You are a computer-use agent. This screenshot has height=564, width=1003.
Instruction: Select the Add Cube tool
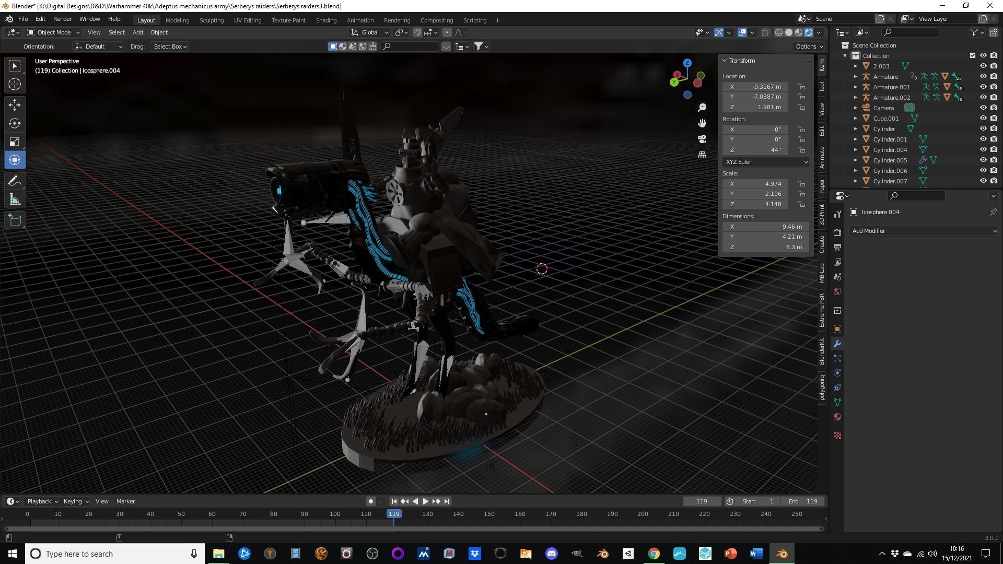coord(15,220)
